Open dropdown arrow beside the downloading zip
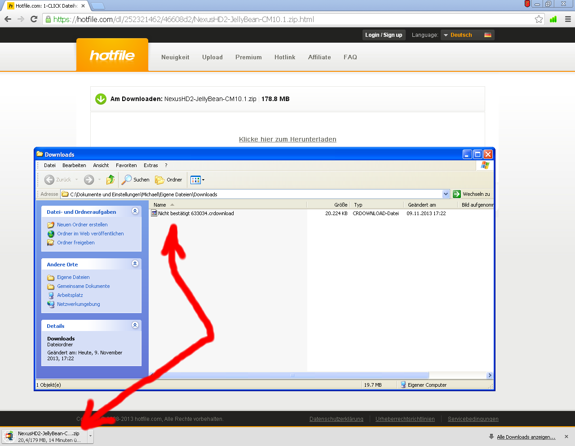The image size is (575, 446). click(x=90, y=436)
